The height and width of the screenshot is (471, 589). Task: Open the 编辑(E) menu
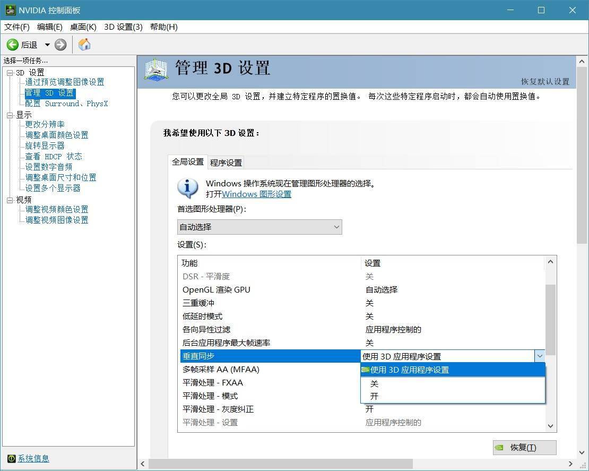click(49, 27)
